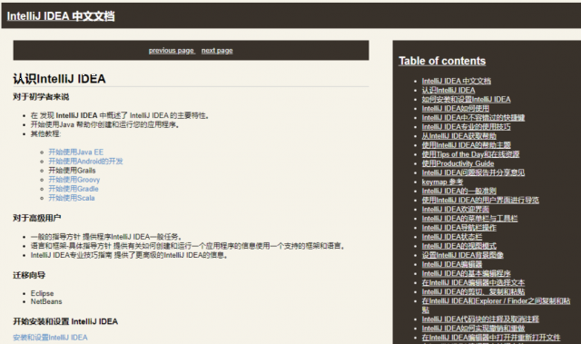581x344 pixels.
Task: Open 开始使用Android的开发 tutorial link
Action: pyautogui.click(x=85, y=161)
